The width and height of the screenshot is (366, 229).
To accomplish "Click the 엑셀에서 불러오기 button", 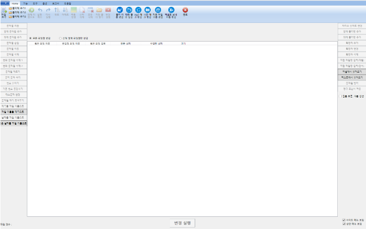I will 351,71.
